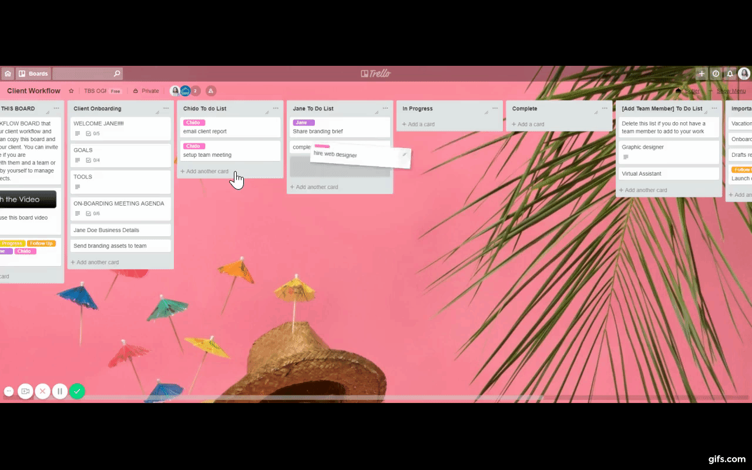The width and height of the screenshot is (752, 470).
Task: Open the Graphic designer card
Action: pos(669,152)
